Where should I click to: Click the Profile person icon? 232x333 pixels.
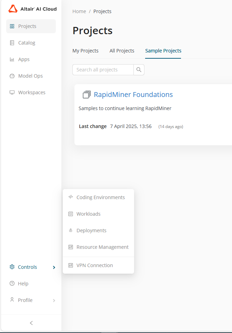click(x=12, y=300)
